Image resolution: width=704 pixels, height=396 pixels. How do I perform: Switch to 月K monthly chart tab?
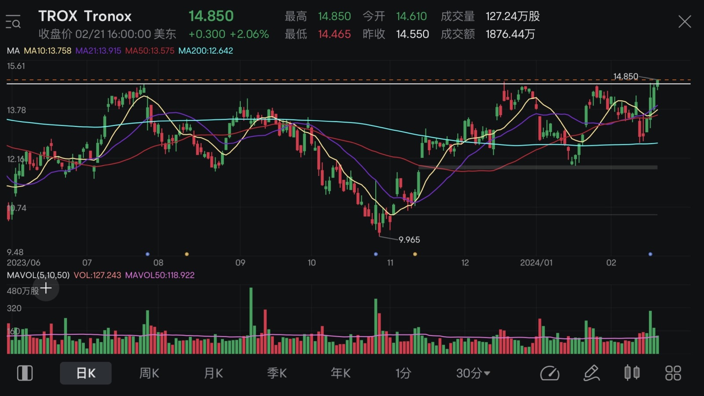click(x=213, y=373)
